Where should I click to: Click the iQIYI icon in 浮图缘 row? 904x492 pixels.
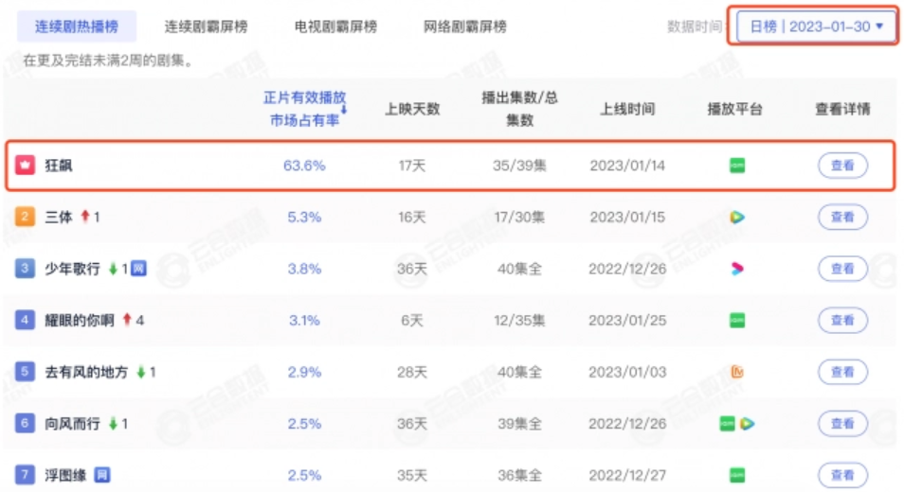(x=737, y=475)
